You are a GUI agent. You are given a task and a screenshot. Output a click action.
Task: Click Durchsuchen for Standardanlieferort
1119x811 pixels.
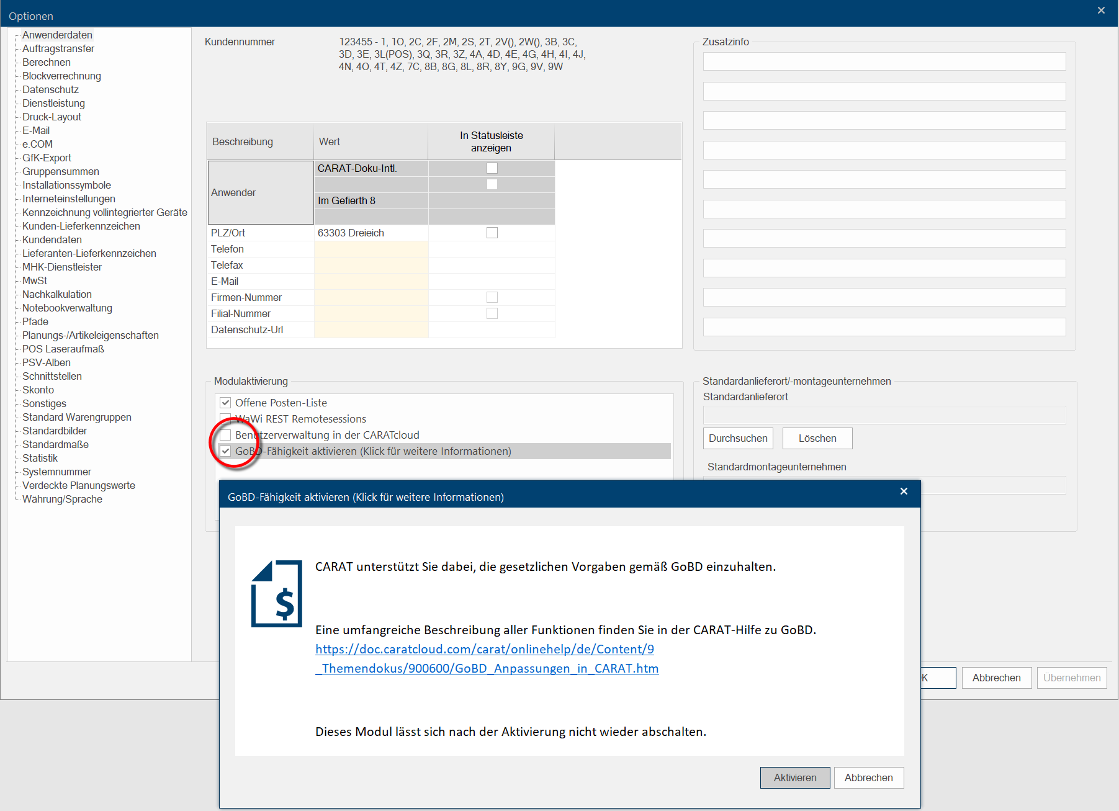pyautogui.click(x=738, y=438)
